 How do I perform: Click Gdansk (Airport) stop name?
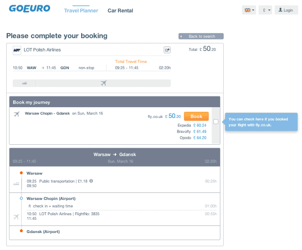pos(43,232)
